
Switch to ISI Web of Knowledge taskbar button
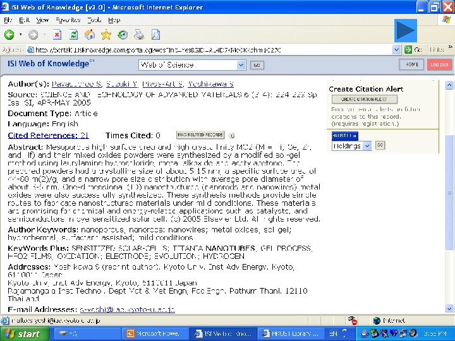224,334
